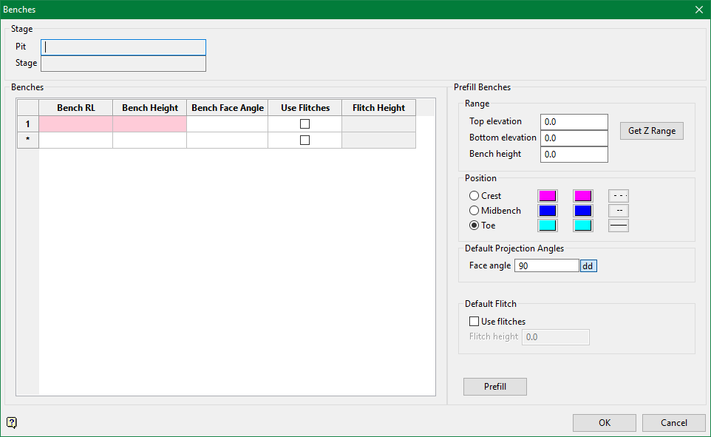Click the Bench RL column header

[x=75, y=108]
